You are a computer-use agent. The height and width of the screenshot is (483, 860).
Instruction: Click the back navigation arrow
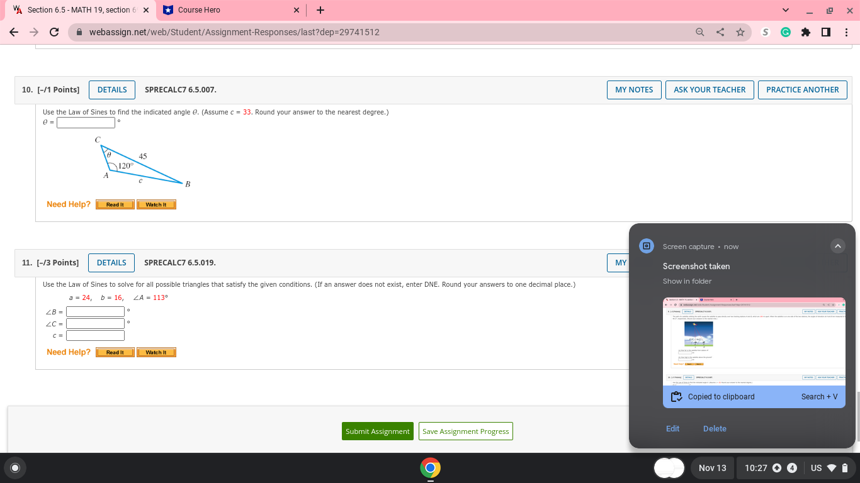click(13, 31)
